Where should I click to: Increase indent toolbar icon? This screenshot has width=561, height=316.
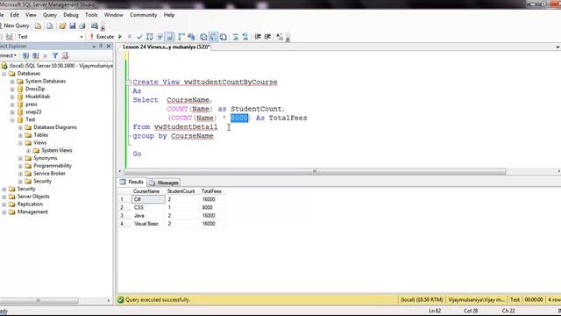click(x=267, y=37)
